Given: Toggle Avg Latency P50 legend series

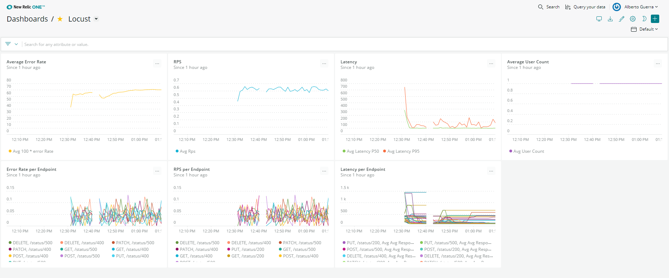Looking at the screenshot, I should tap(361, 151).
